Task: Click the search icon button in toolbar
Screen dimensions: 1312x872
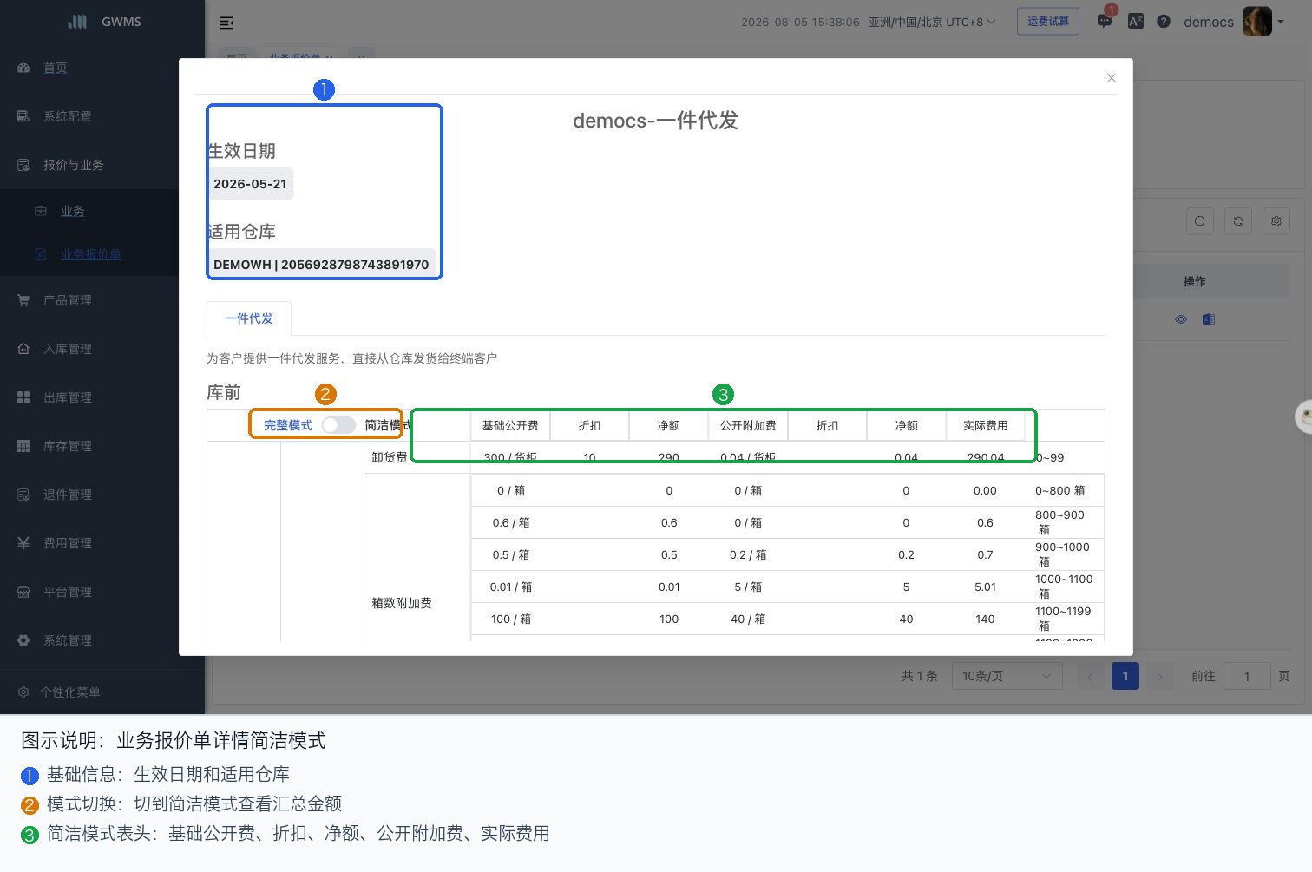Action: pyautogui.click(x=1200, y=221)
